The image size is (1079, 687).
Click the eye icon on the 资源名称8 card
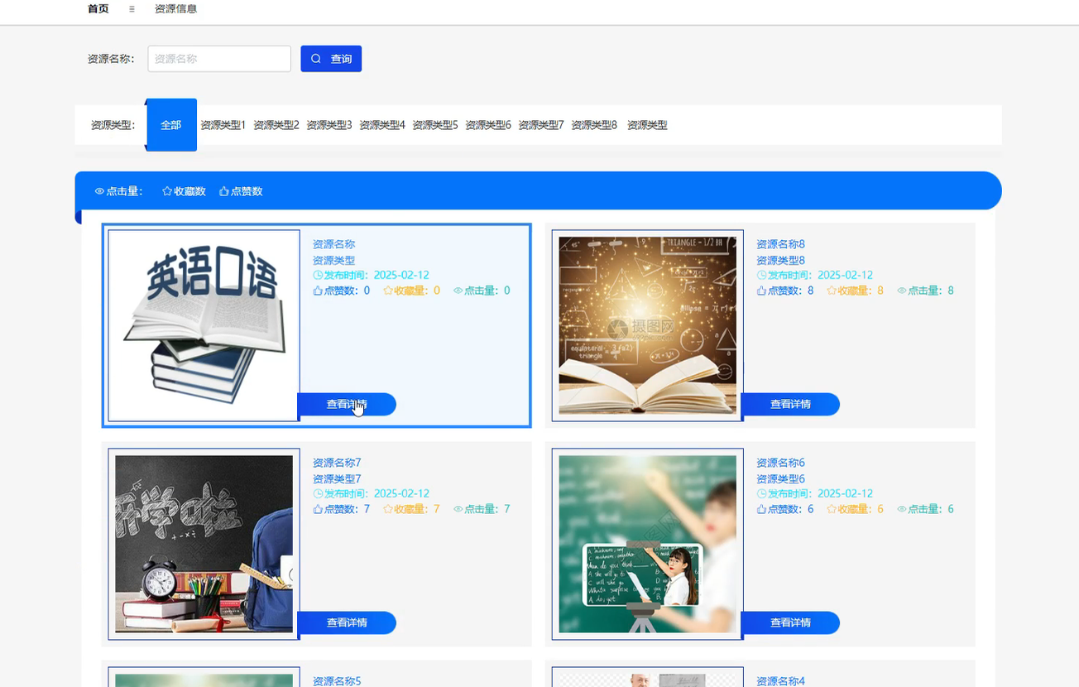[902, 291]
